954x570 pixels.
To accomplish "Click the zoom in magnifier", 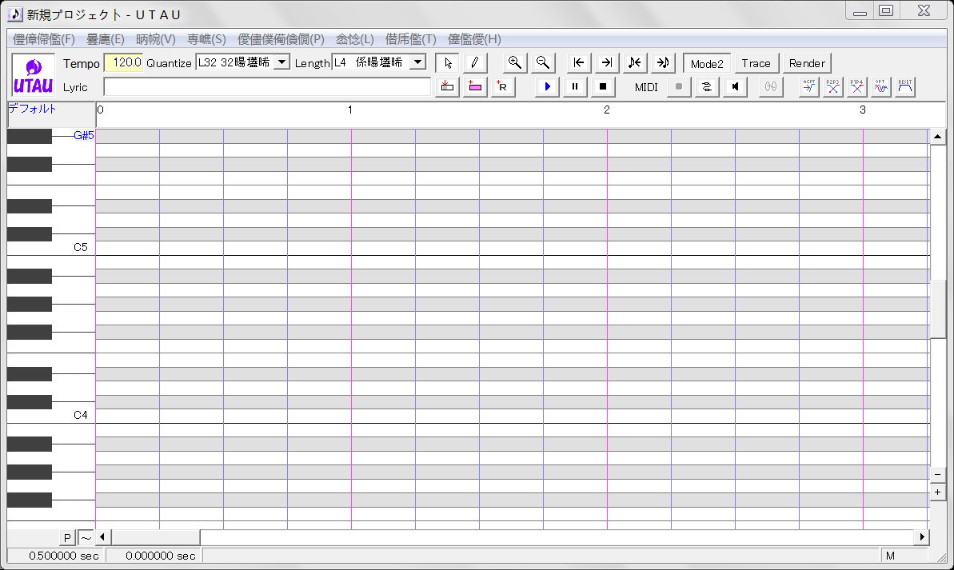I will tap(515, 62).
